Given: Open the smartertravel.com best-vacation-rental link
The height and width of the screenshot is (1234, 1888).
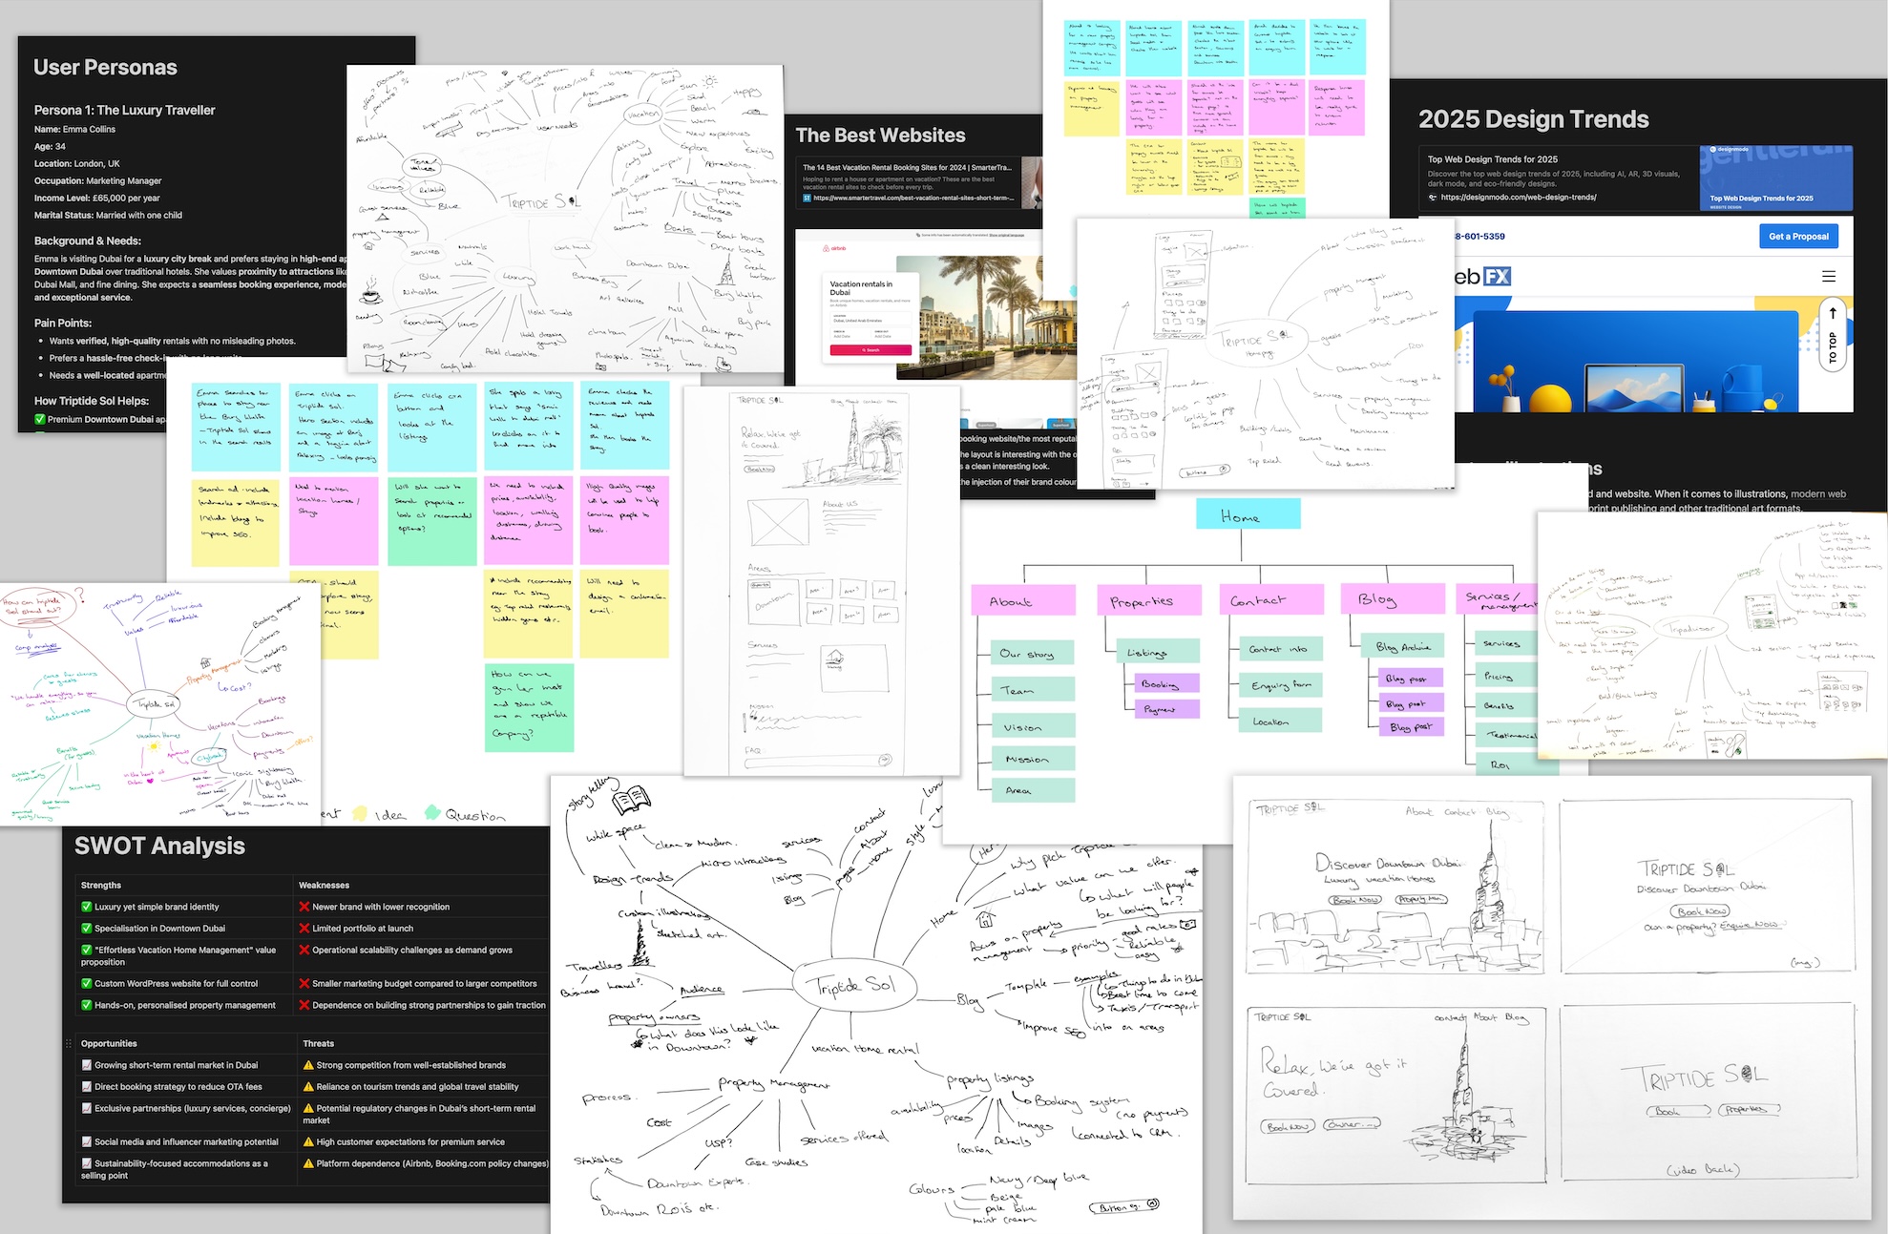Looking at the screenshot, I should point(913,199).
